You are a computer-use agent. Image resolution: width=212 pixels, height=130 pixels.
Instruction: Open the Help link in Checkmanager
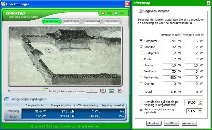click(107, 13)
